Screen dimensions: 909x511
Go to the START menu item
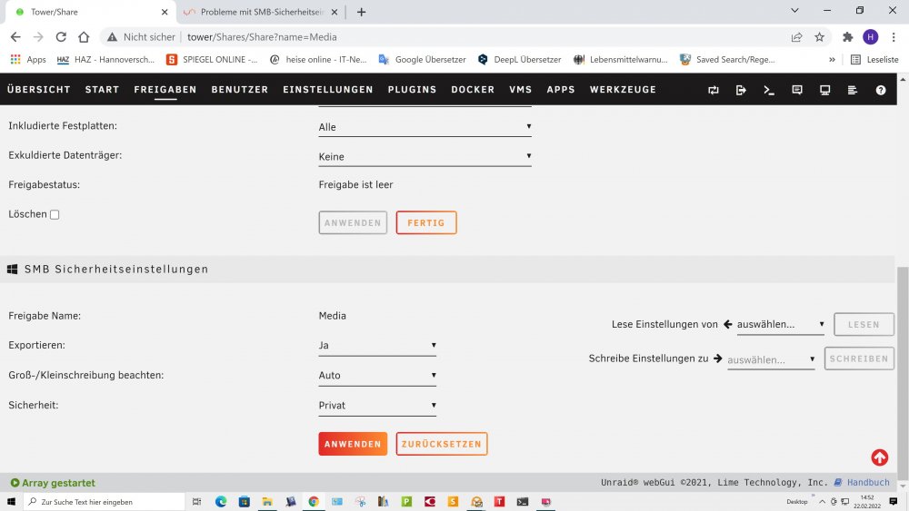[102, 90]
